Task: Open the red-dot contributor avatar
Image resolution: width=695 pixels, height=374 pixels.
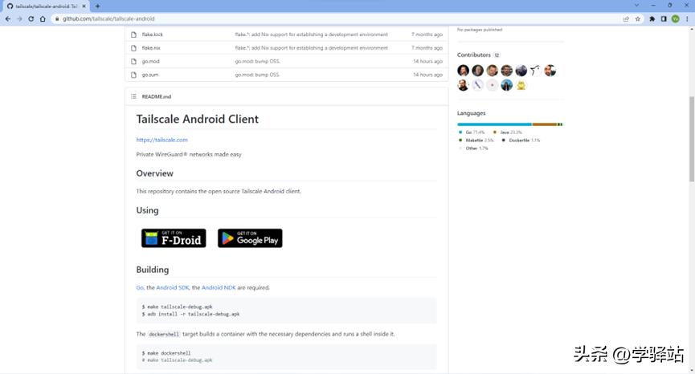Action: [x=492, y=85]
